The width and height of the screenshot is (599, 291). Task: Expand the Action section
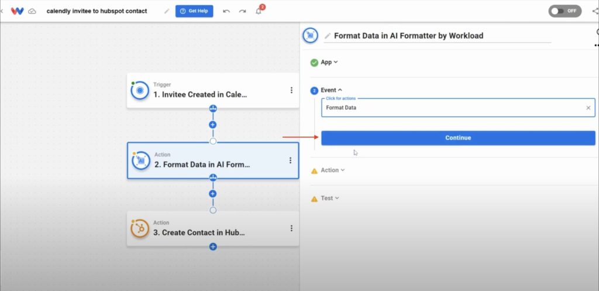333,170
